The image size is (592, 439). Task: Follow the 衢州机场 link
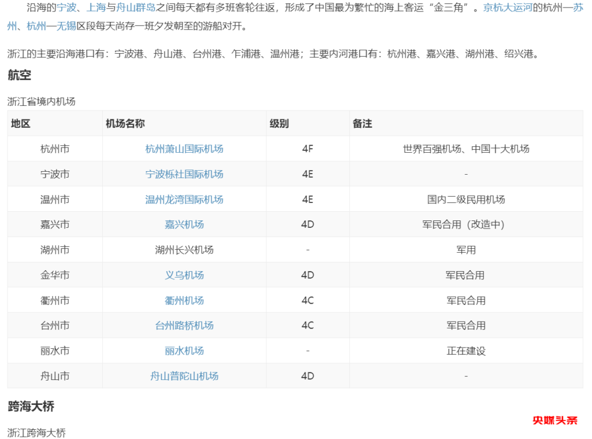(x=184, y=301)
